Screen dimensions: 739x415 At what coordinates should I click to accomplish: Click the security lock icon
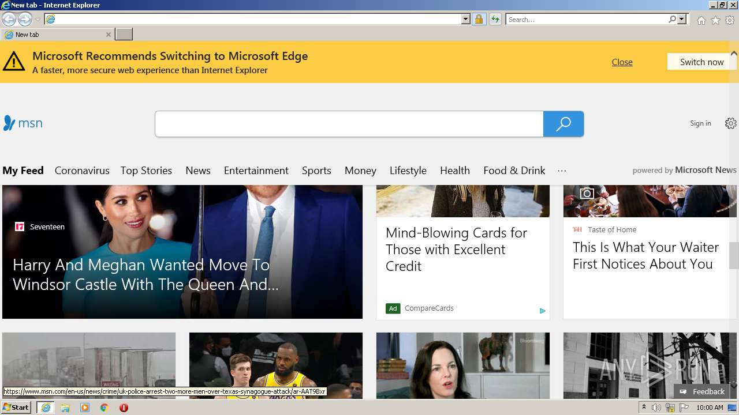click(479, 19)
